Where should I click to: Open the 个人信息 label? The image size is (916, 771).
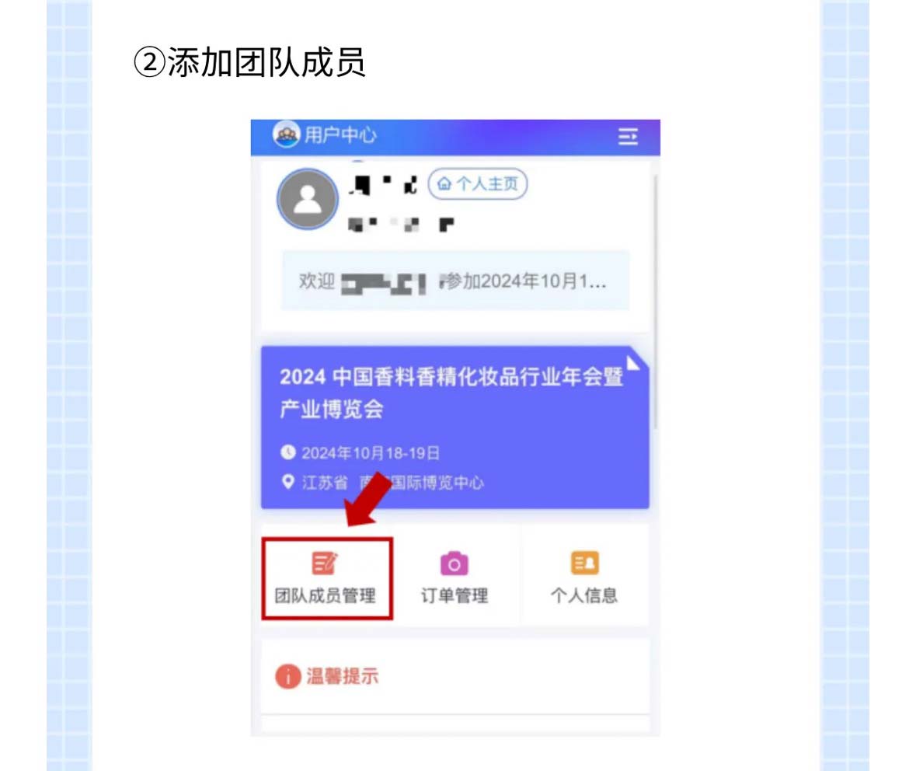584,595
